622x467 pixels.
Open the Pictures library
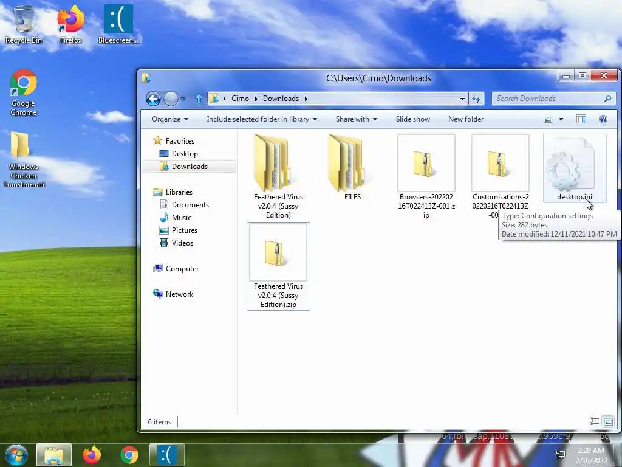179,230
